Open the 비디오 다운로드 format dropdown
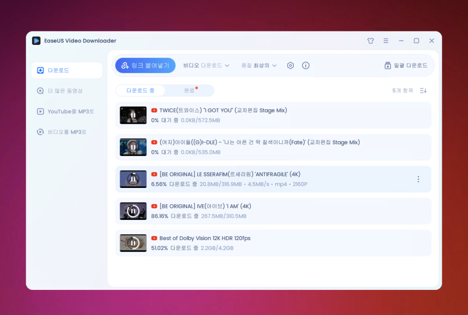 [x=206, y=66]
